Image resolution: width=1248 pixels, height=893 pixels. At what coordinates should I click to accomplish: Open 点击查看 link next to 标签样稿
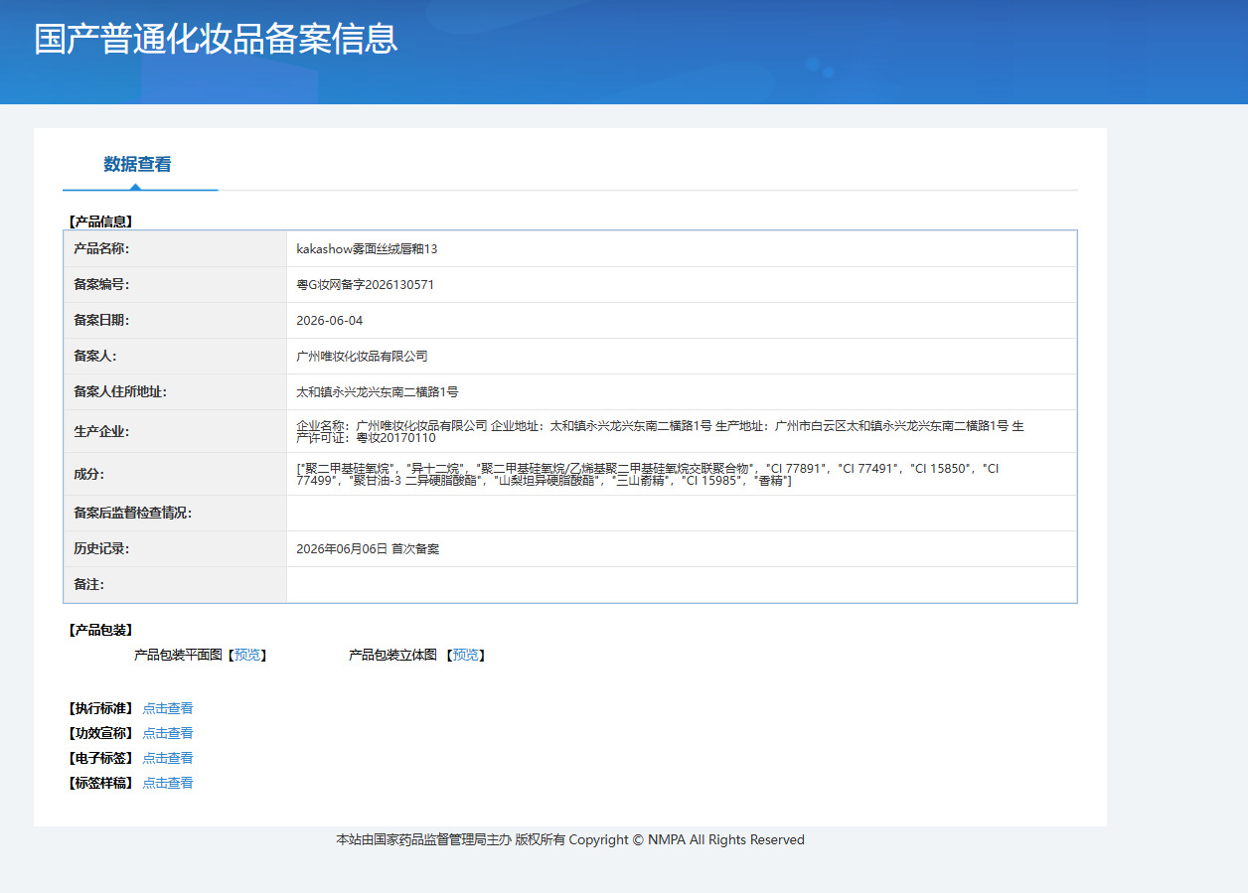pos(168,784)
